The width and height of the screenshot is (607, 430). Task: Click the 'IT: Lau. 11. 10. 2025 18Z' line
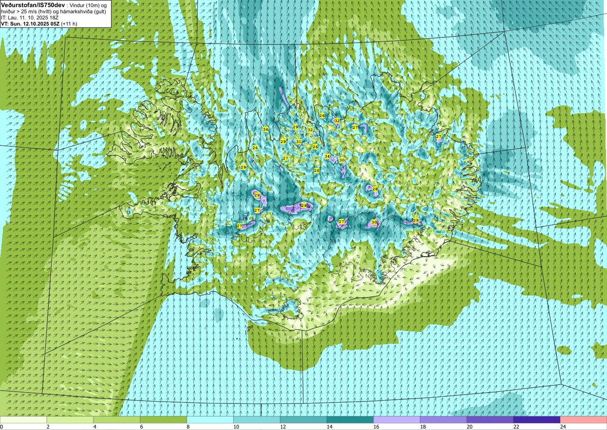coord(30,18)
